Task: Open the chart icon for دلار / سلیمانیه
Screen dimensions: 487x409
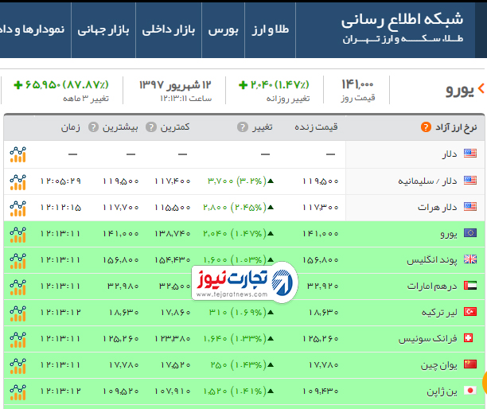Action: (18, 181)
